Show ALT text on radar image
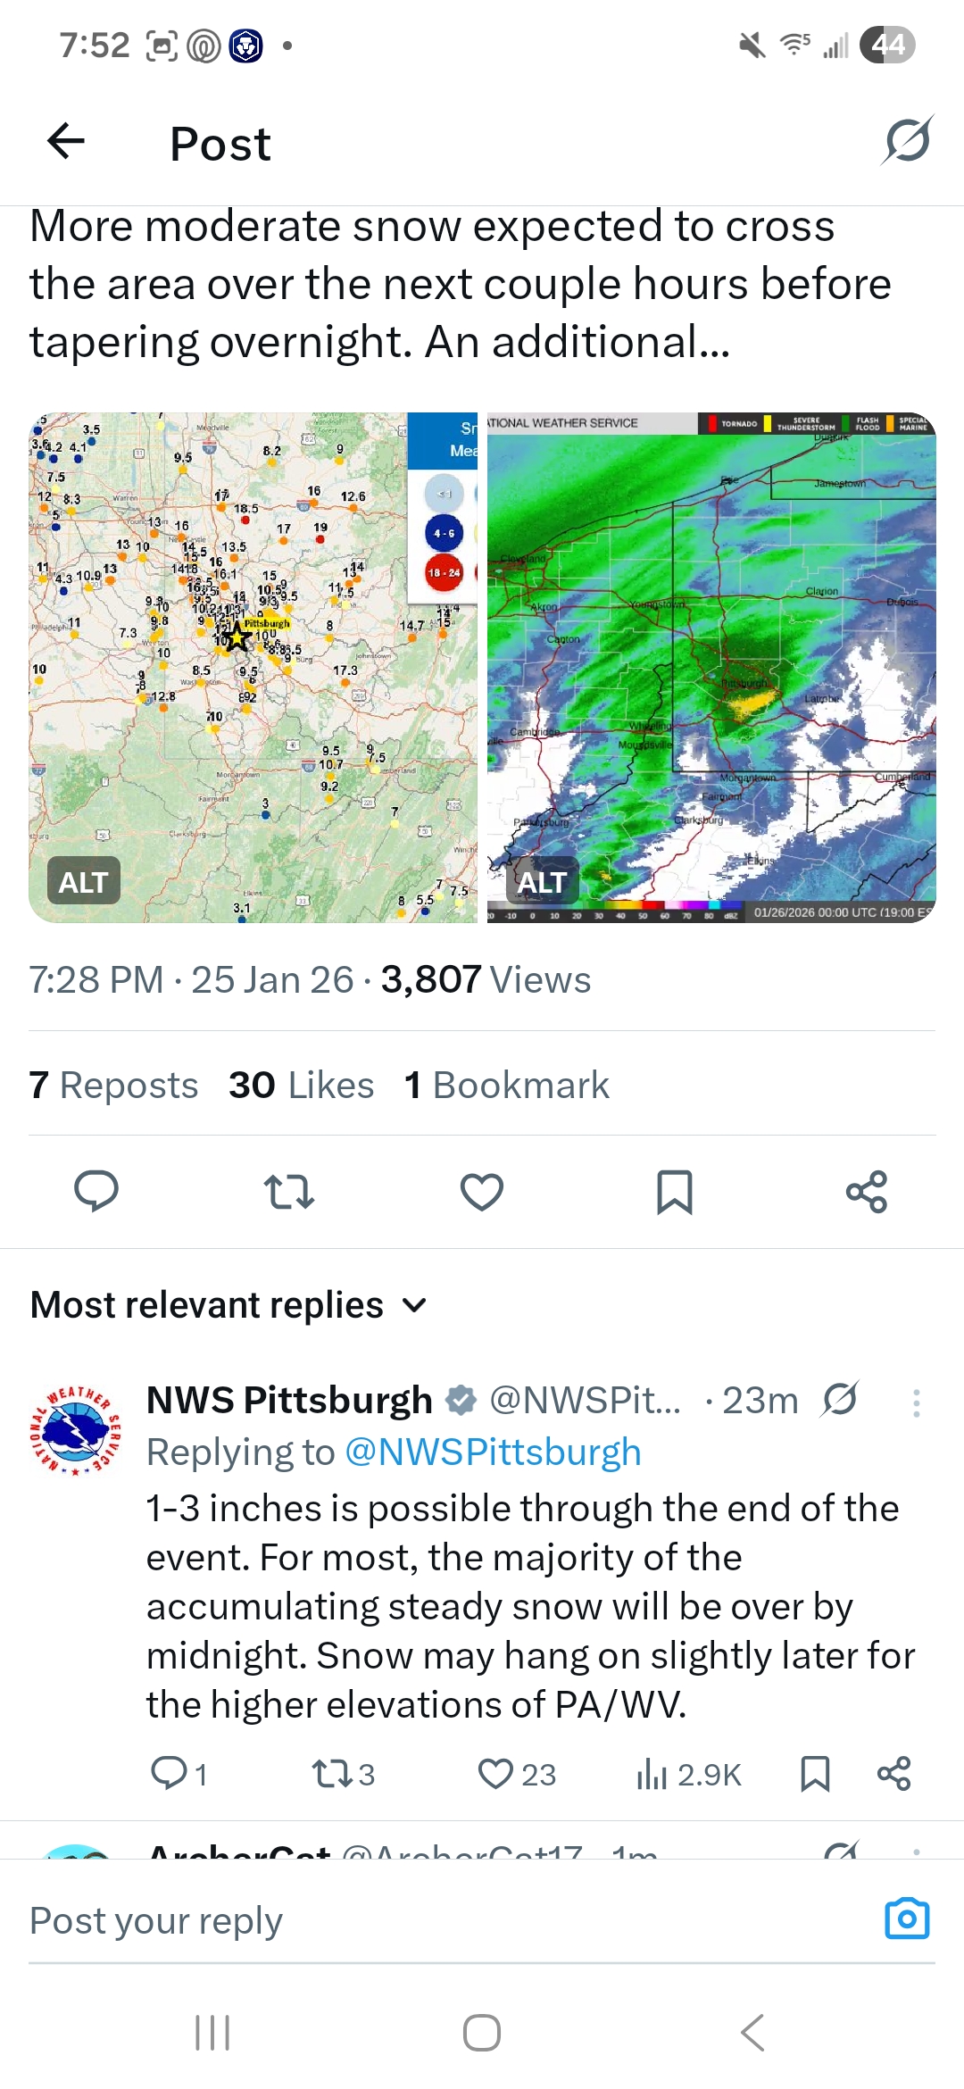964x2089 pixels. 543,882
